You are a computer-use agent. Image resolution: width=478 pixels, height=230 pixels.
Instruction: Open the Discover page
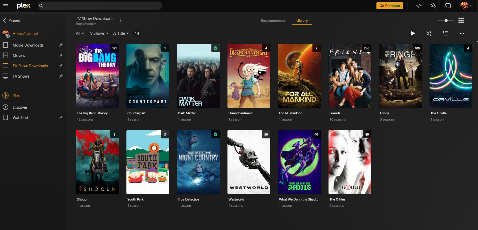click(x=20, y=107)
